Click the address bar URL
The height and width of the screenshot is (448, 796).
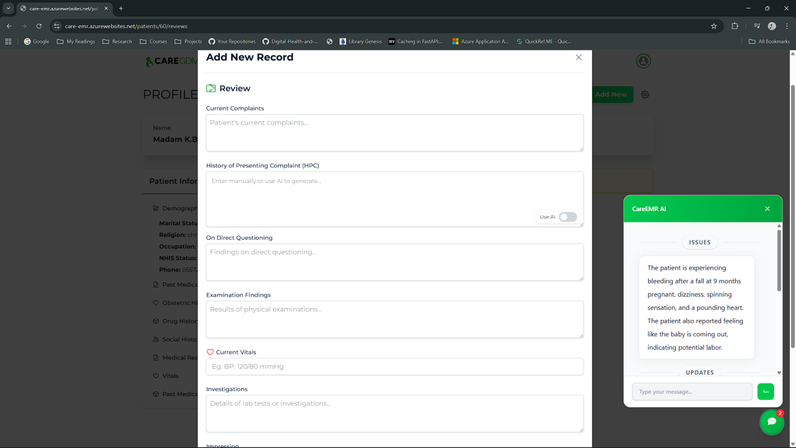pyautogui.click(x=126, y=26)
